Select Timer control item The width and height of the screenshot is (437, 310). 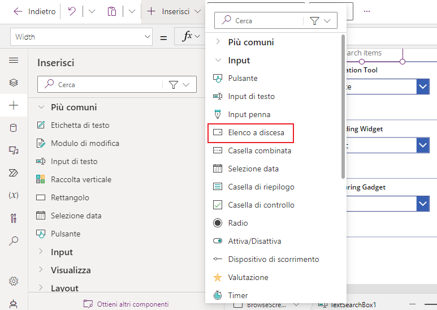[x=230, y=295]
